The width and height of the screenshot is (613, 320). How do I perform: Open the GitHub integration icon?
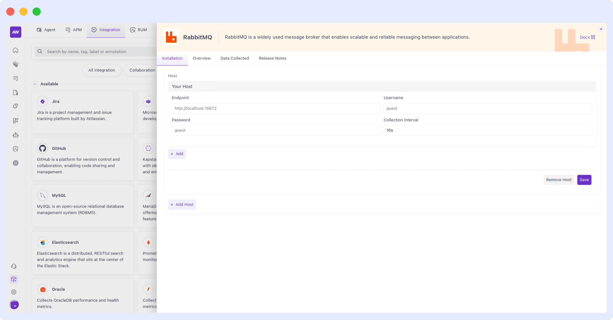pyautogui.click(x=43, y=148)
